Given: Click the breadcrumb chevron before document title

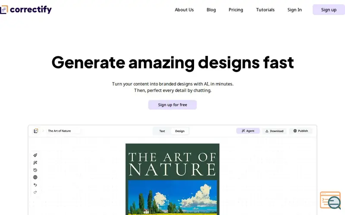Looking at the screenshot, I should click(43, 131).
